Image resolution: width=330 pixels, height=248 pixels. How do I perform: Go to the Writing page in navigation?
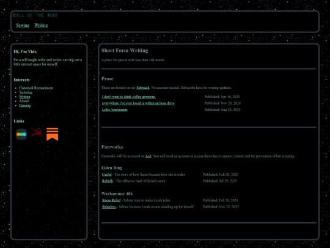[x=41, y=25]
